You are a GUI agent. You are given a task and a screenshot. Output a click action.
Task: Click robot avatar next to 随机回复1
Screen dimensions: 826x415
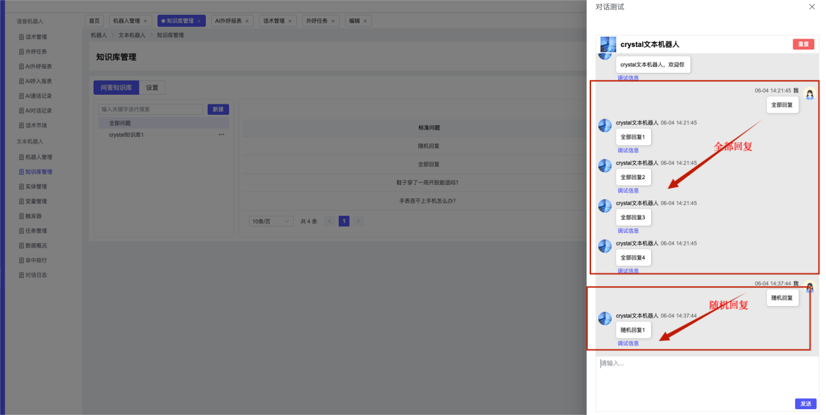click(605, 318)
